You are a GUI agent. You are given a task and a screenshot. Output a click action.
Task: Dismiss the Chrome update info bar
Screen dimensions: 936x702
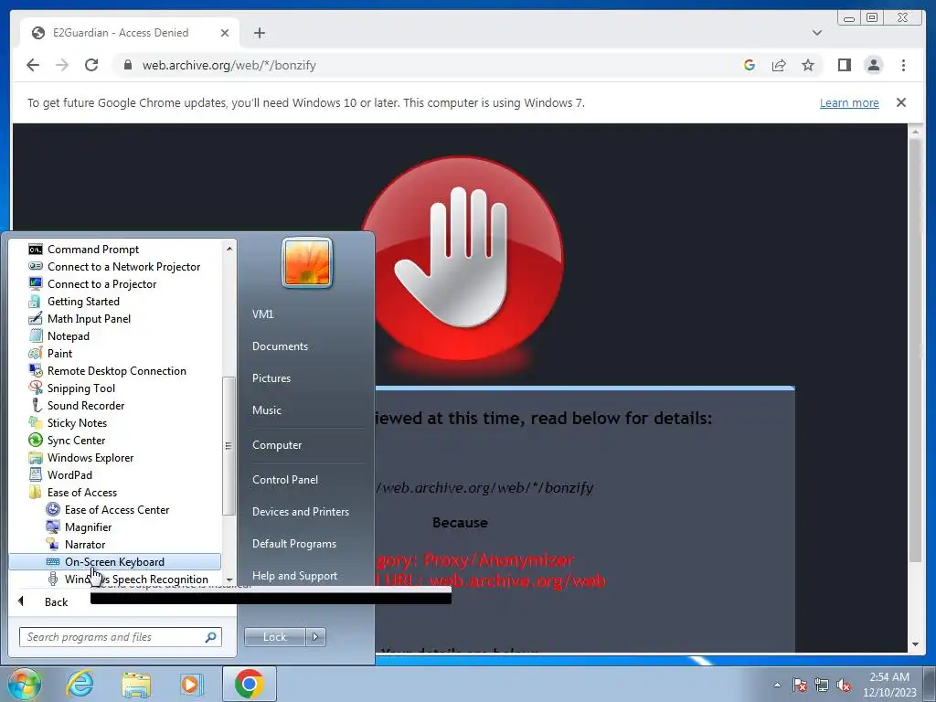900,102
